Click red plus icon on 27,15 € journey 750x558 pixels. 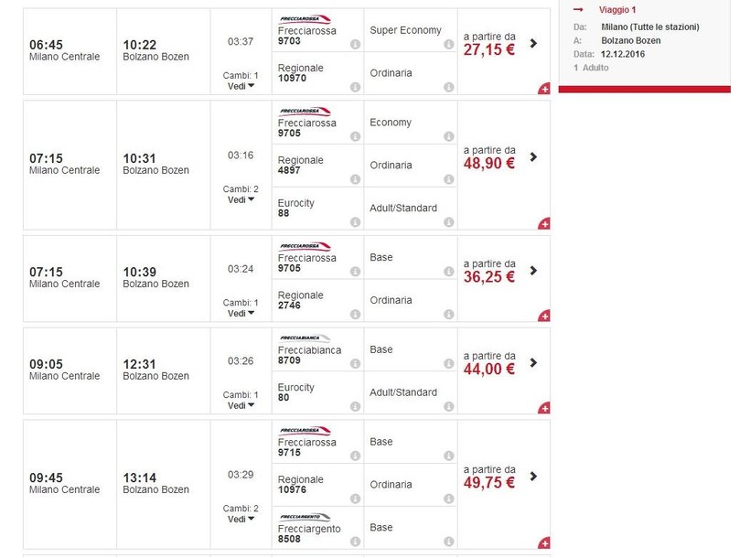[543, 89]
